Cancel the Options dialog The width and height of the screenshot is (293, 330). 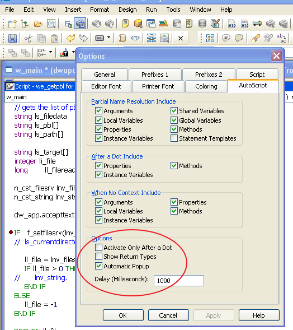coord(168,315)
